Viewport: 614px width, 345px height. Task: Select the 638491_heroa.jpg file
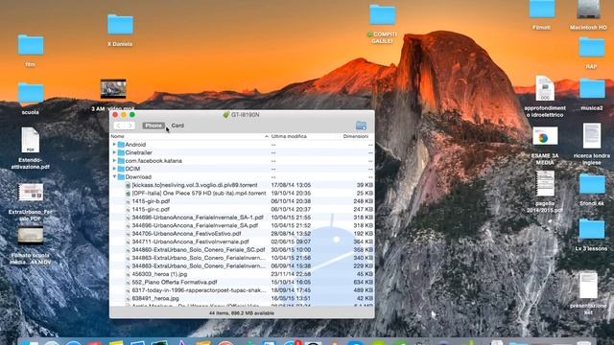242,298
